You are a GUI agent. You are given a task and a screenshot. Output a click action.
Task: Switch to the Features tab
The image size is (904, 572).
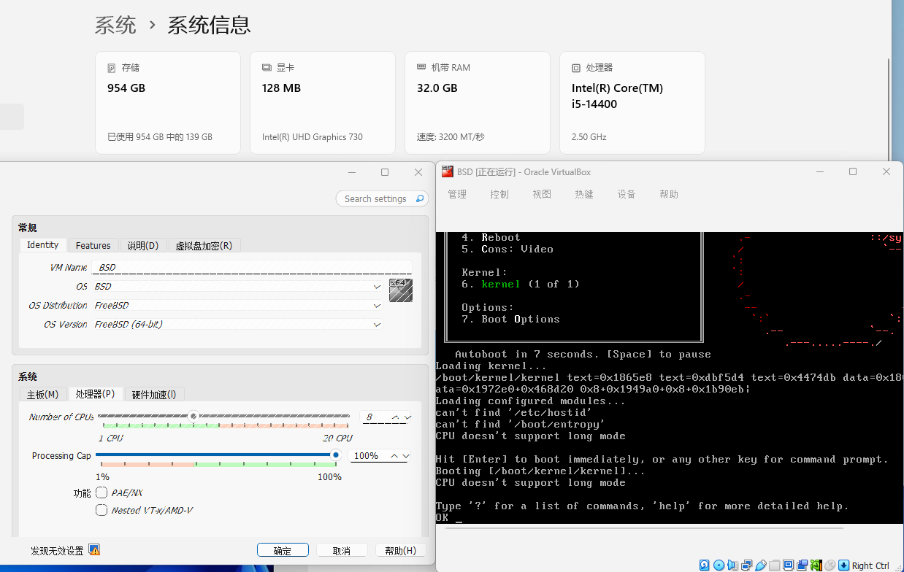[x=93, y=244]
